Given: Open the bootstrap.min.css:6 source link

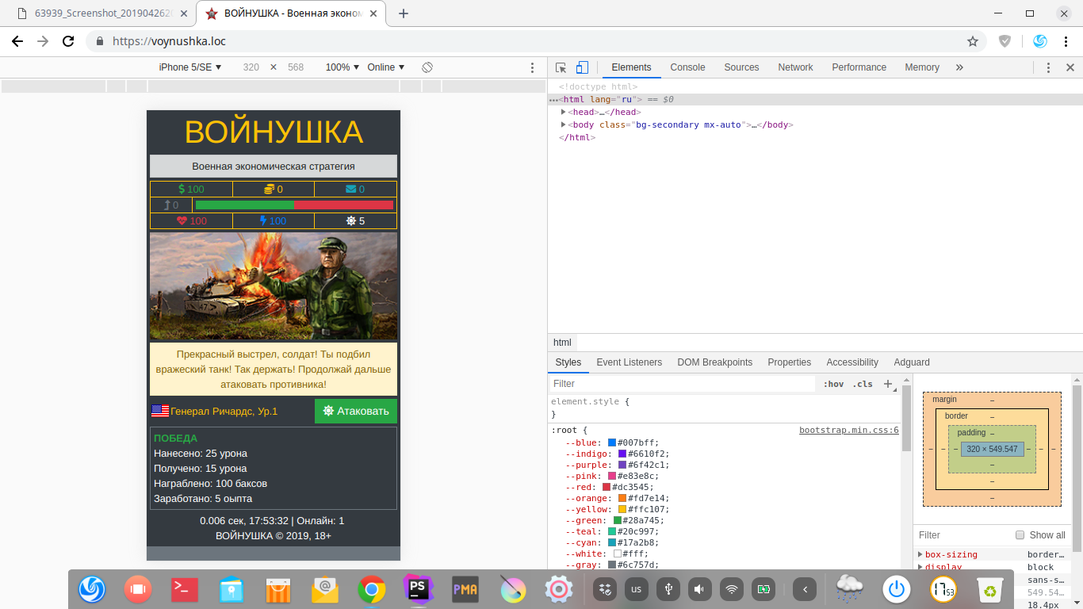Looking at the screenshot, I should point(848,430).
